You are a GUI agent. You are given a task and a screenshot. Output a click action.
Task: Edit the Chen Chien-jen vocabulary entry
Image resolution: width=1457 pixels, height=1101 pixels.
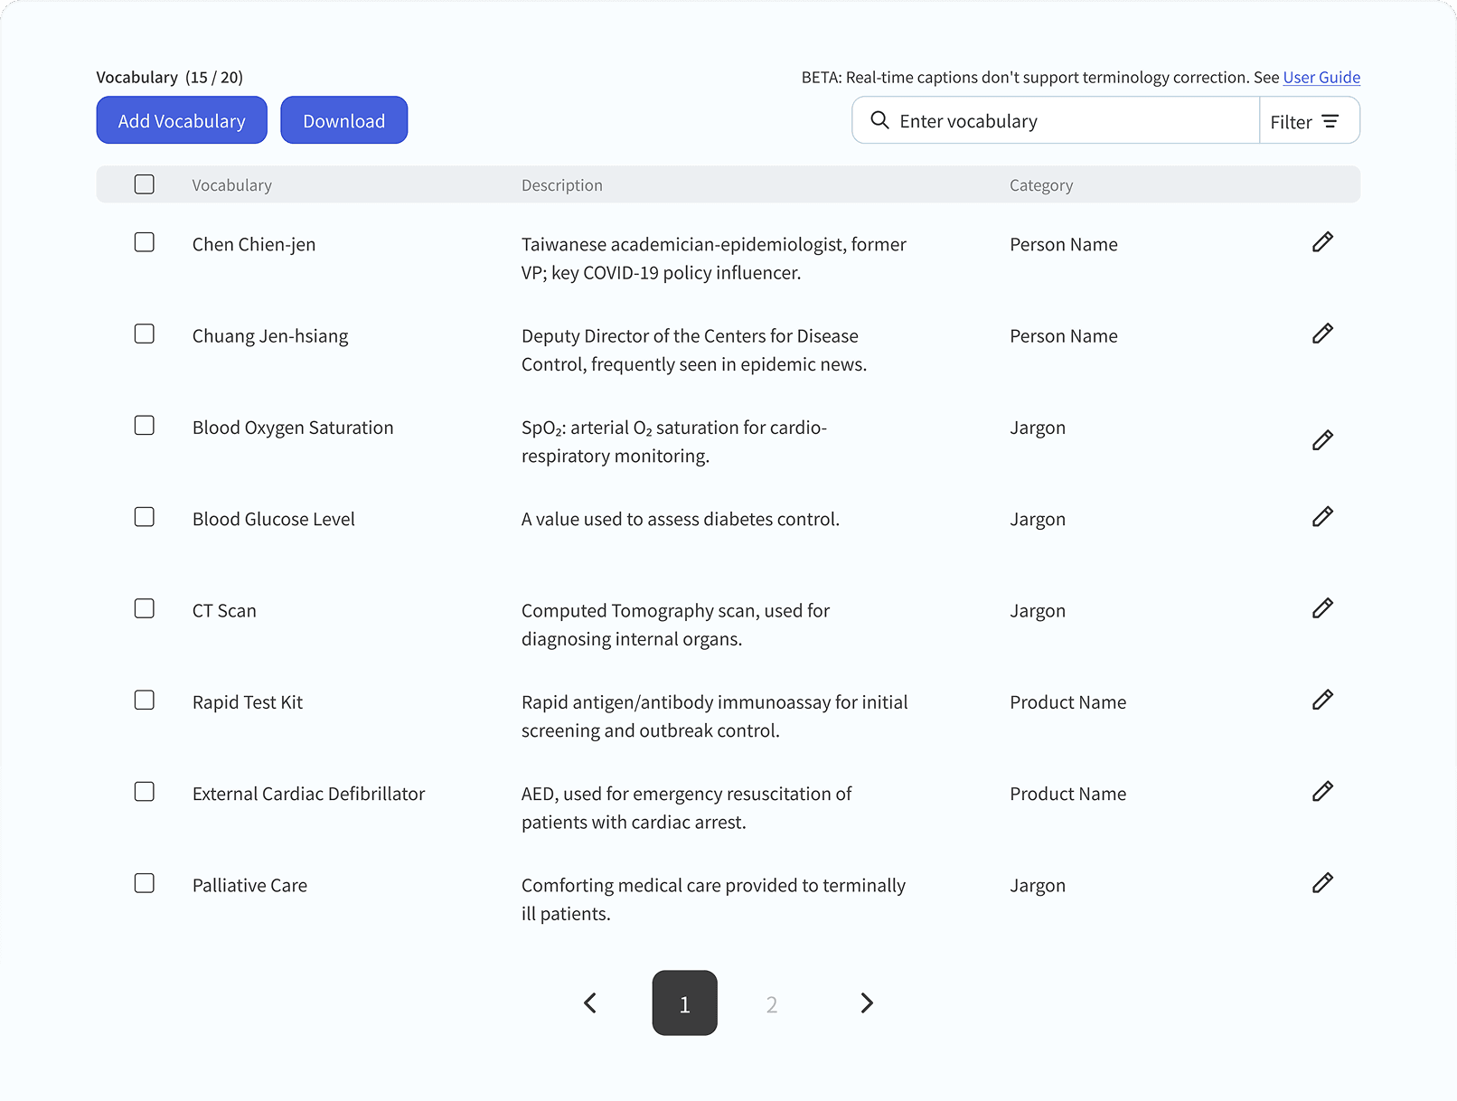pos(1322,242)
